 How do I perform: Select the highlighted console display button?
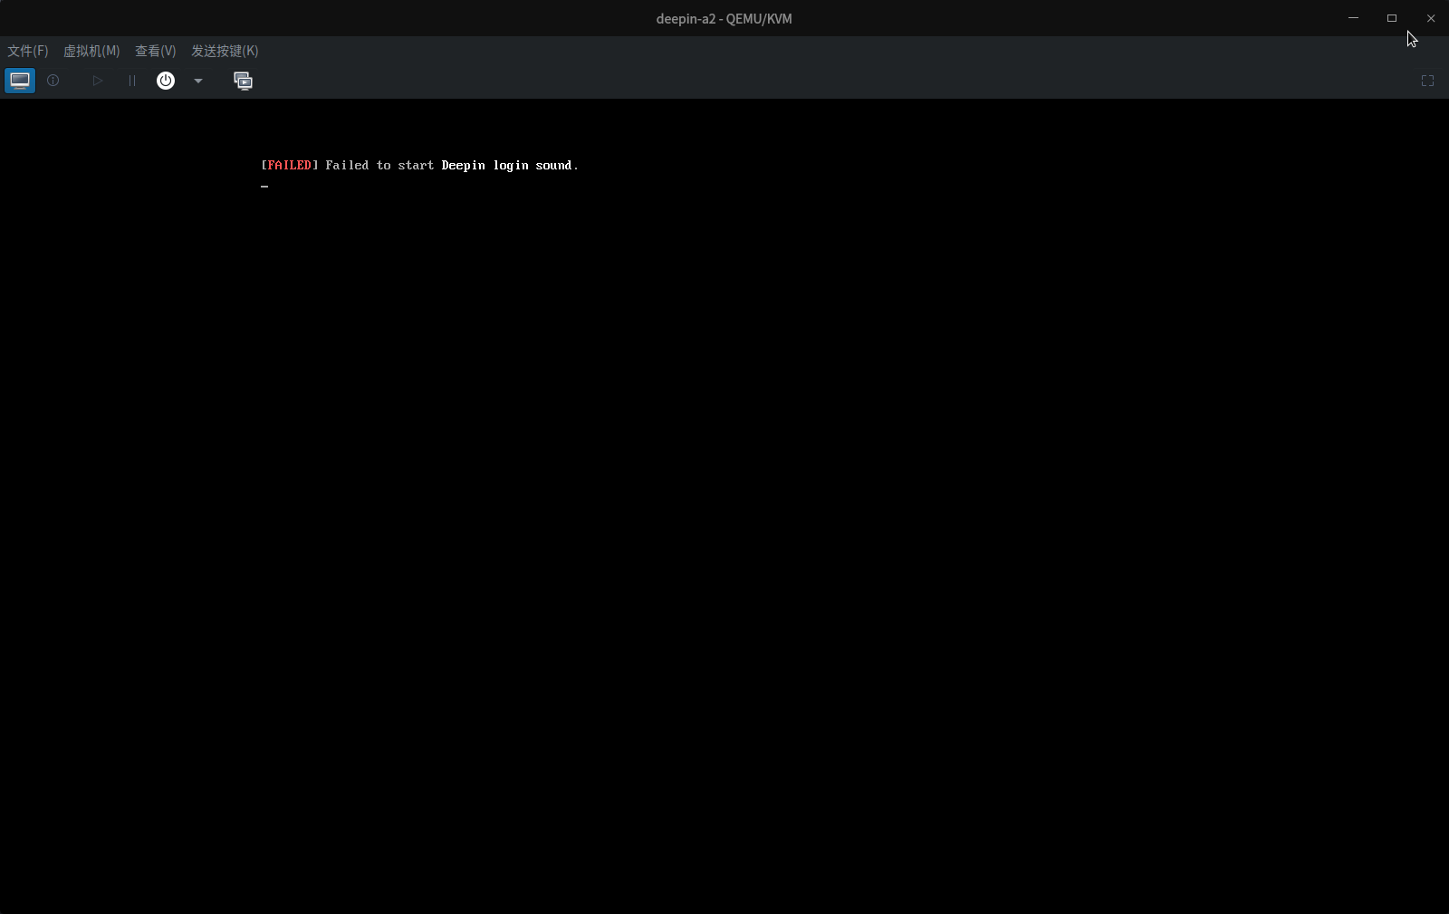click(x=19, y=81)
